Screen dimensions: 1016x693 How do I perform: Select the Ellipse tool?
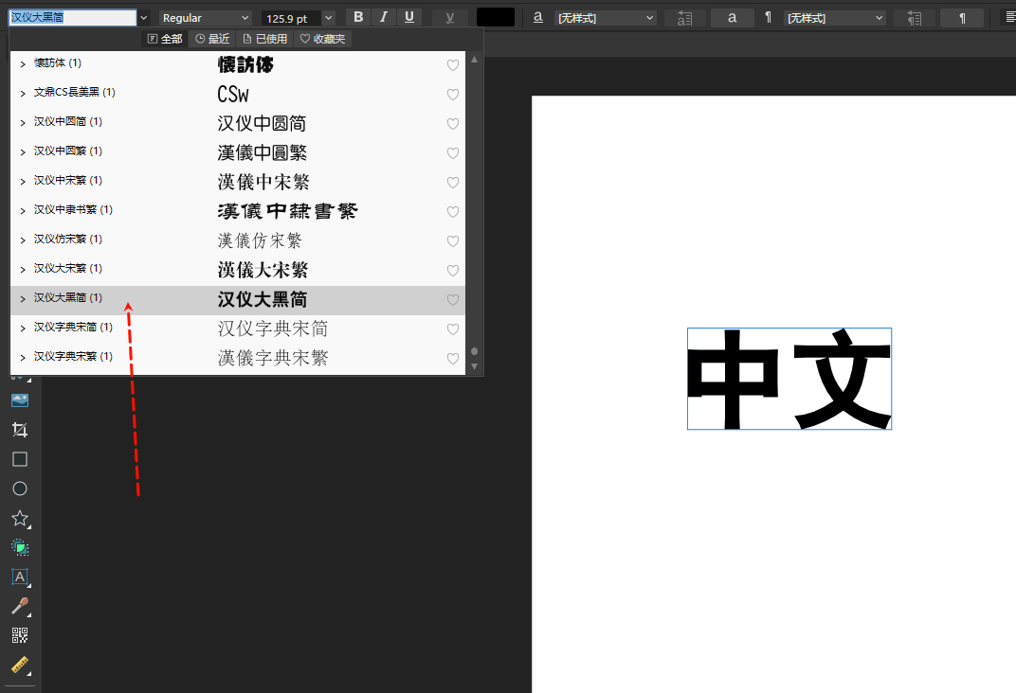20,489
